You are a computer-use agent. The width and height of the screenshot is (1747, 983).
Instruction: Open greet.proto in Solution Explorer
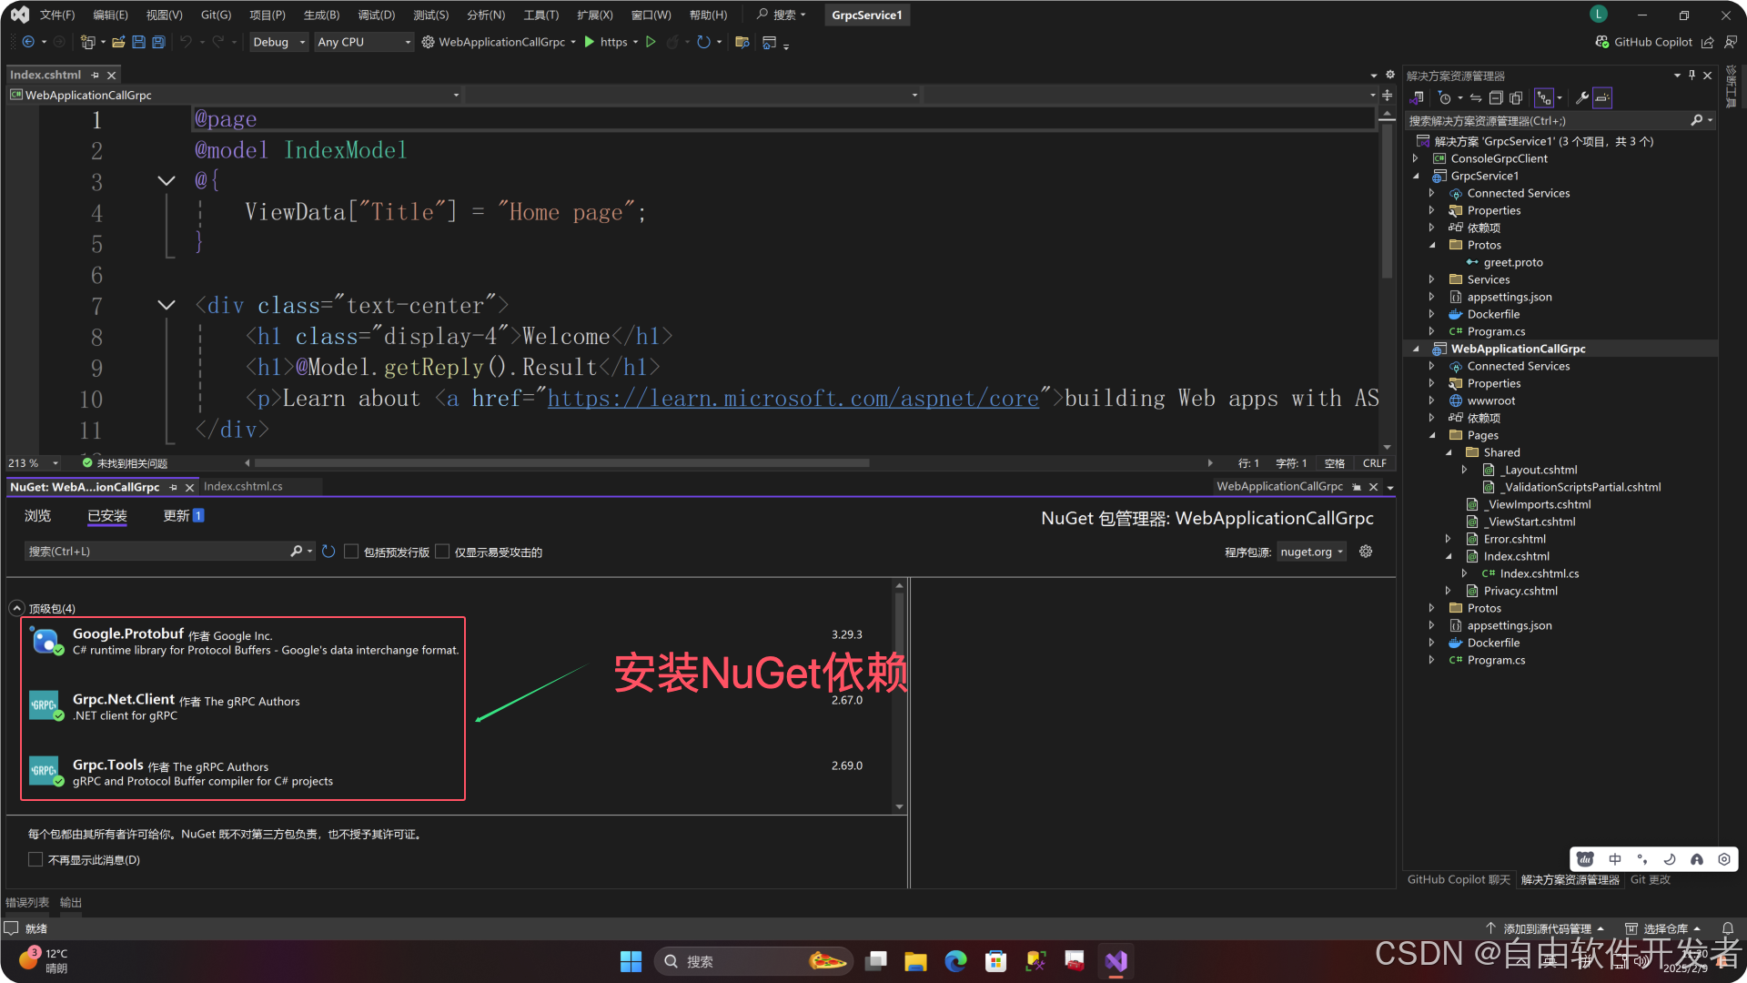coord(1512,262)
